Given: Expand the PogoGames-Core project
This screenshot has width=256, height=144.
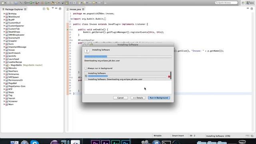Looking at the screenshot, I should click(x=4, y=86).
